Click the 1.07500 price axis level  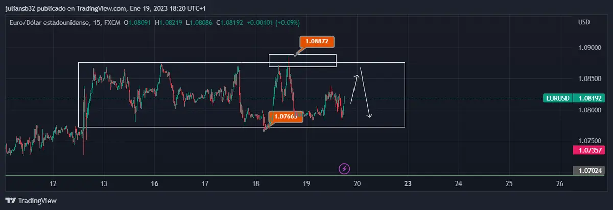point(590,140)
